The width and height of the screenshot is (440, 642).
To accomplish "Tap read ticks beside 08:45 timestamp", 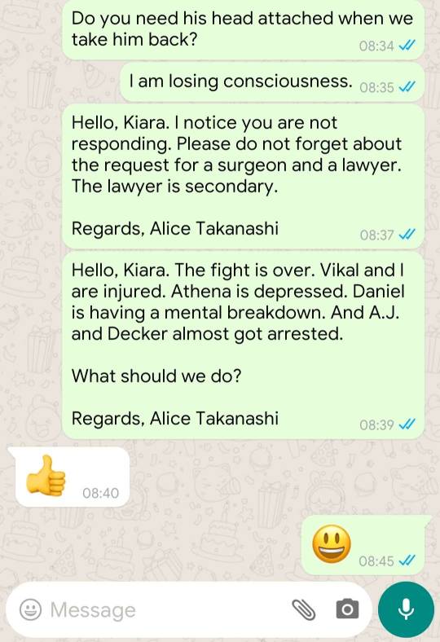I will point(407,561).
